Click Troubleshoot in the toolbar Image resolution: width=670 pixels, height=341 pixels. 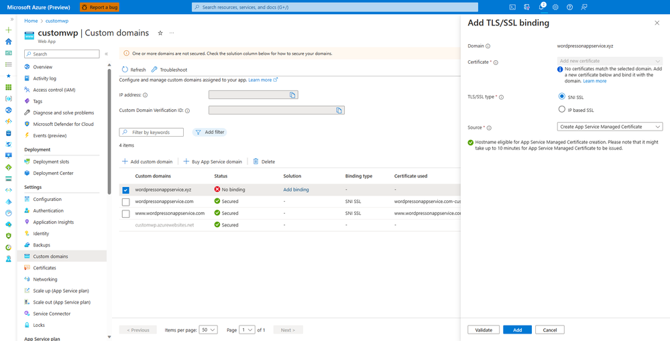pos(169,70)
